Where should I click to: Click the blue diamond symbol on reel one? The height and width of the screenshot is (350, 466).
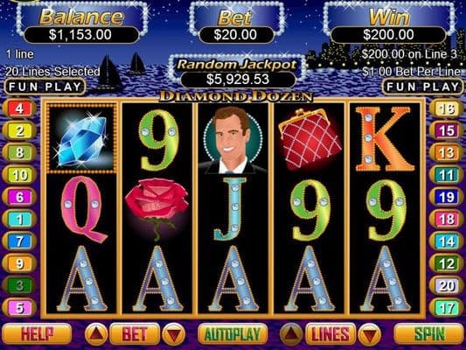point(81,138)
